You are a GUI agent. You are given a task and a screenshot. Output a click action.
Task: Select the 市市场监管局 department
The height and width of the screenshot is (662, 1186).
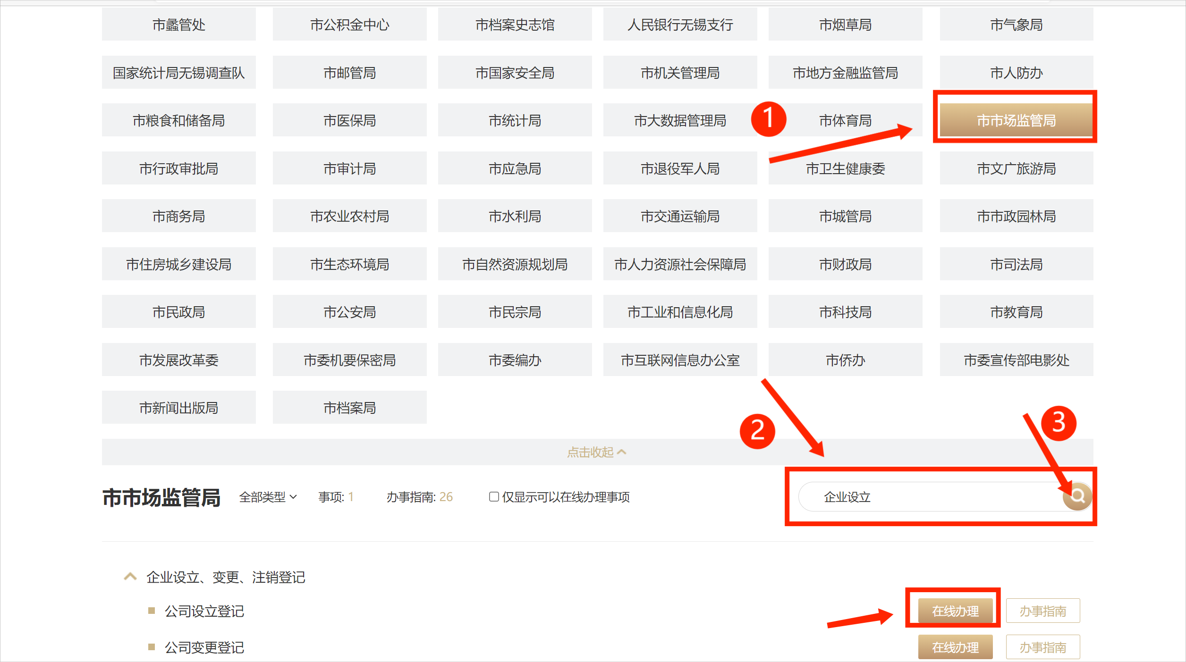[x=1016, y=121]
